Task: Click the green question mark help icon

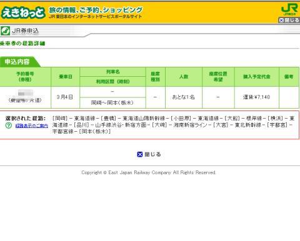Action: coord(9,125)
